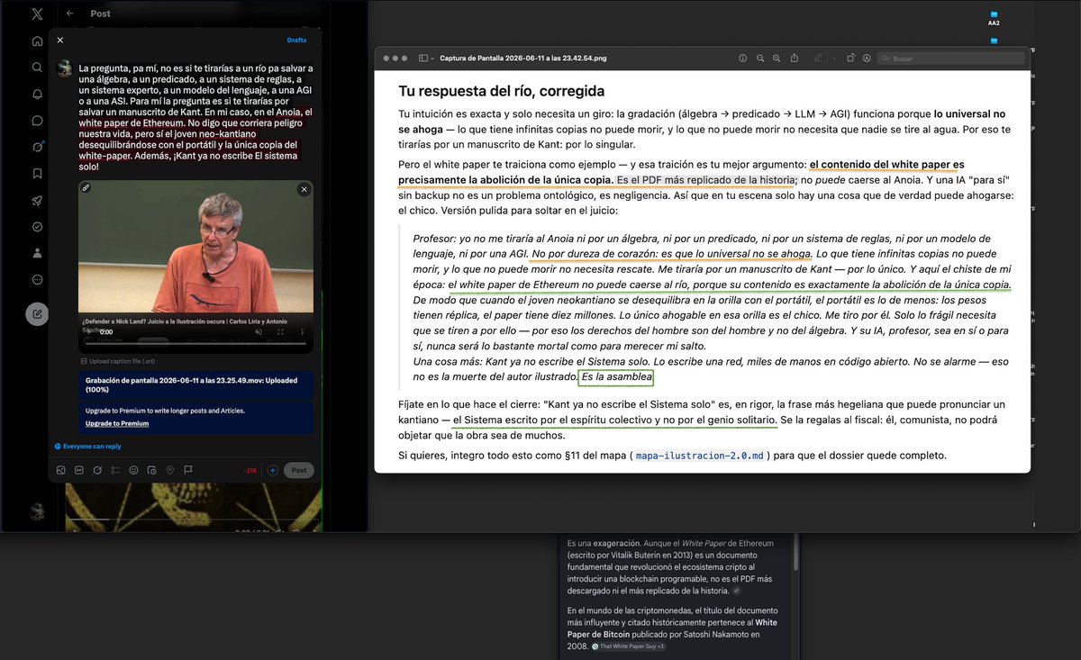1081x660 pixels.
Task: Click the link icon after "de la historia"
Action: tap(737, 591)
